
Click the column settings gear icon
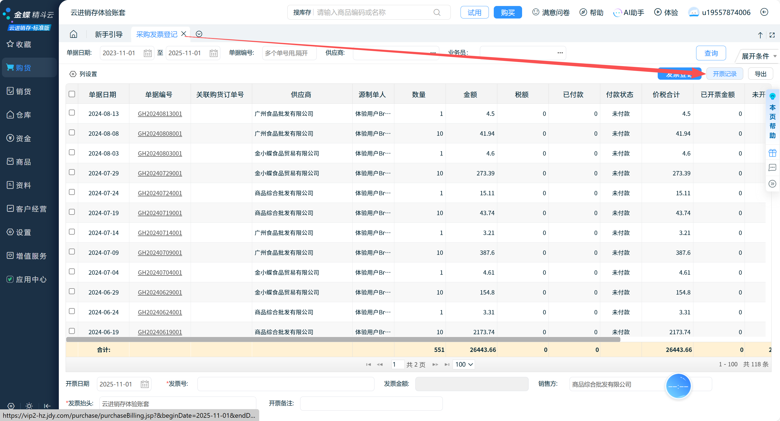[73, 74]
